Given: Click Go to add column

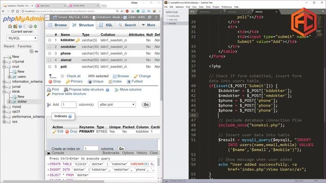Looking at the screenshot, I should [x=146, y=105].
